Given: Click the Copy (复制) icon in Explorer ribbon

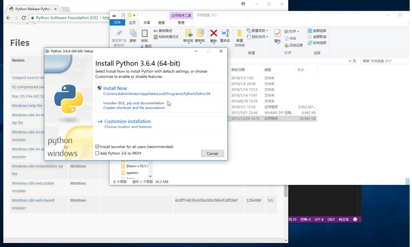Looking at the screenshot, I should pos(133,33).
